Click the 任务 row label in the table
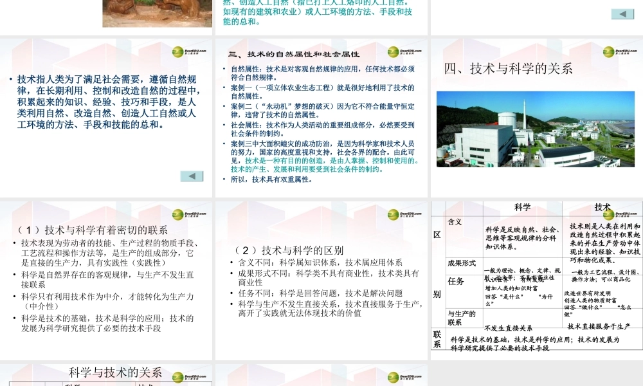Viewport: 643px width, 386px height. (x=456, y=281)
